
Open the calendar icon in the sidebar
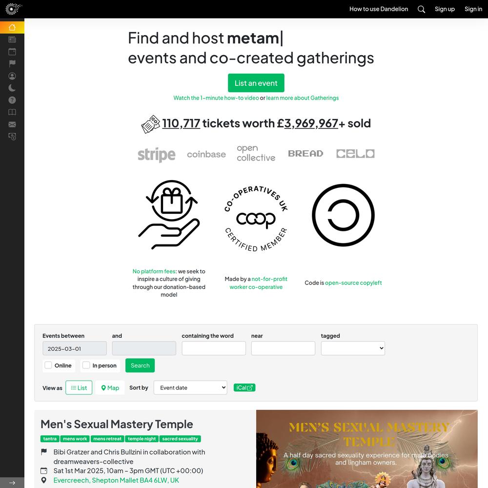coord(12,52)
